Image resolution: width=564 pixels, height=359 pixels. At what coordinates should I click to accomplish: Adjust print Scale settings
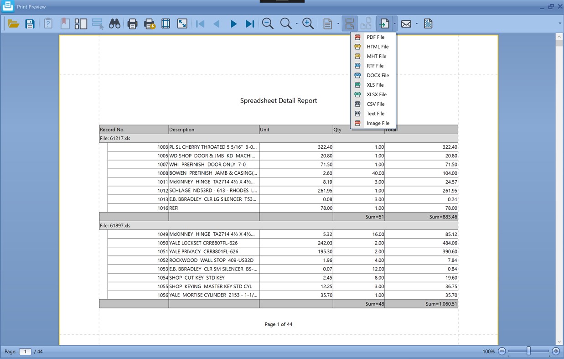click(x=182, y=23)
